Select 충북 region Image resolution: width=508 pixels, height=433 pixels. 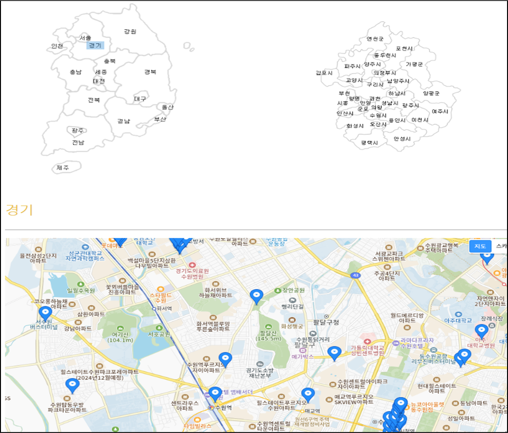tap(110, 61)
